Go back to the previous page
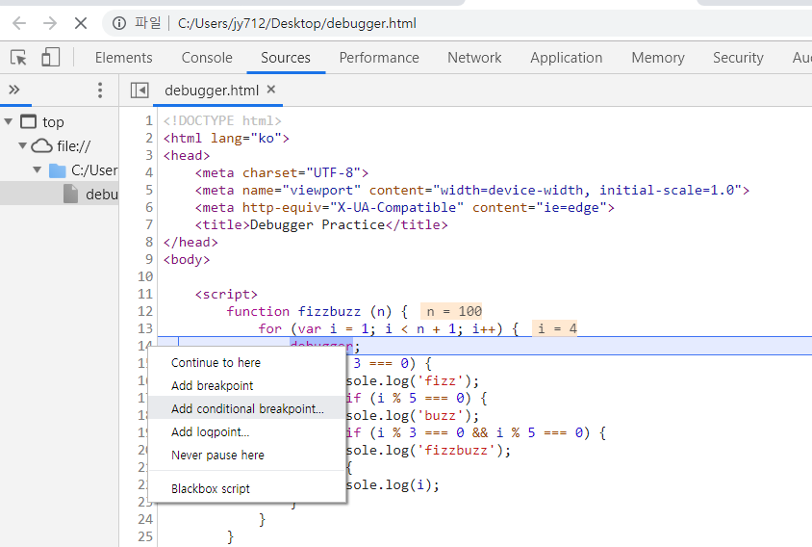Image resolution: width=812 pixels, height=547 pixels. 19,23
